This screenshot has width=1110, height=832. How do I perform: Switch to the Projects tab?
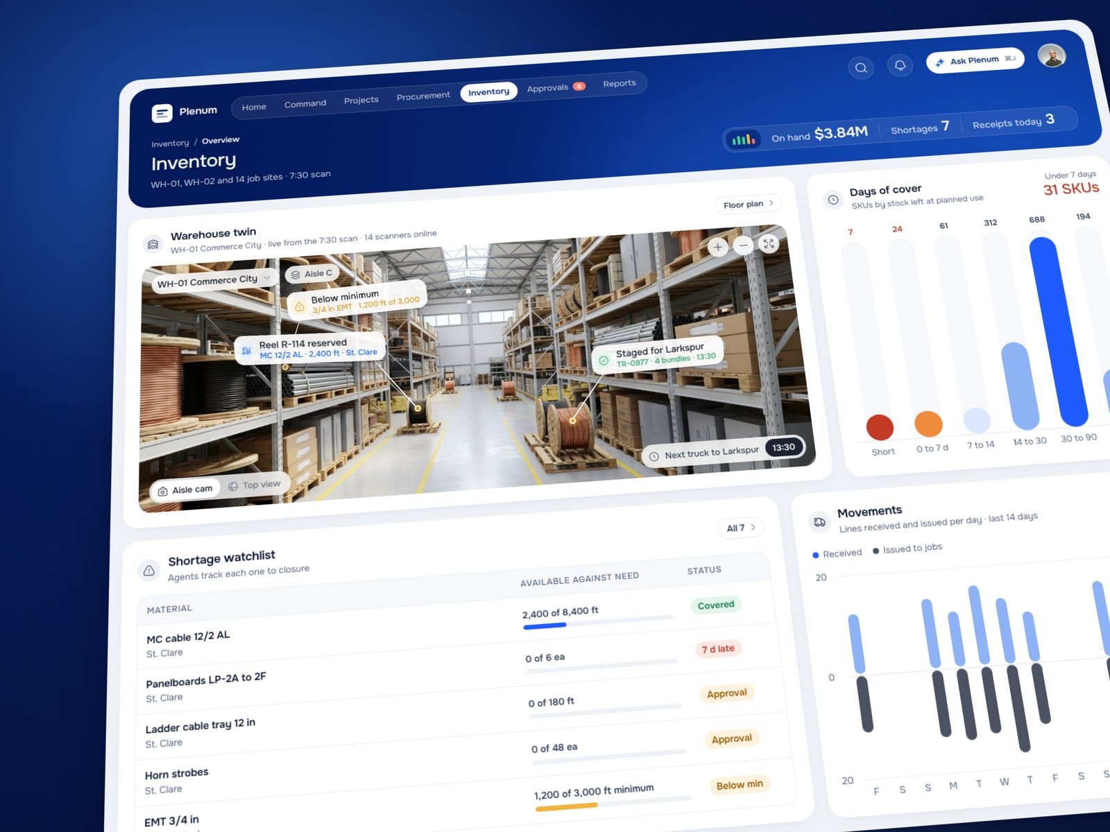point(361,100)
